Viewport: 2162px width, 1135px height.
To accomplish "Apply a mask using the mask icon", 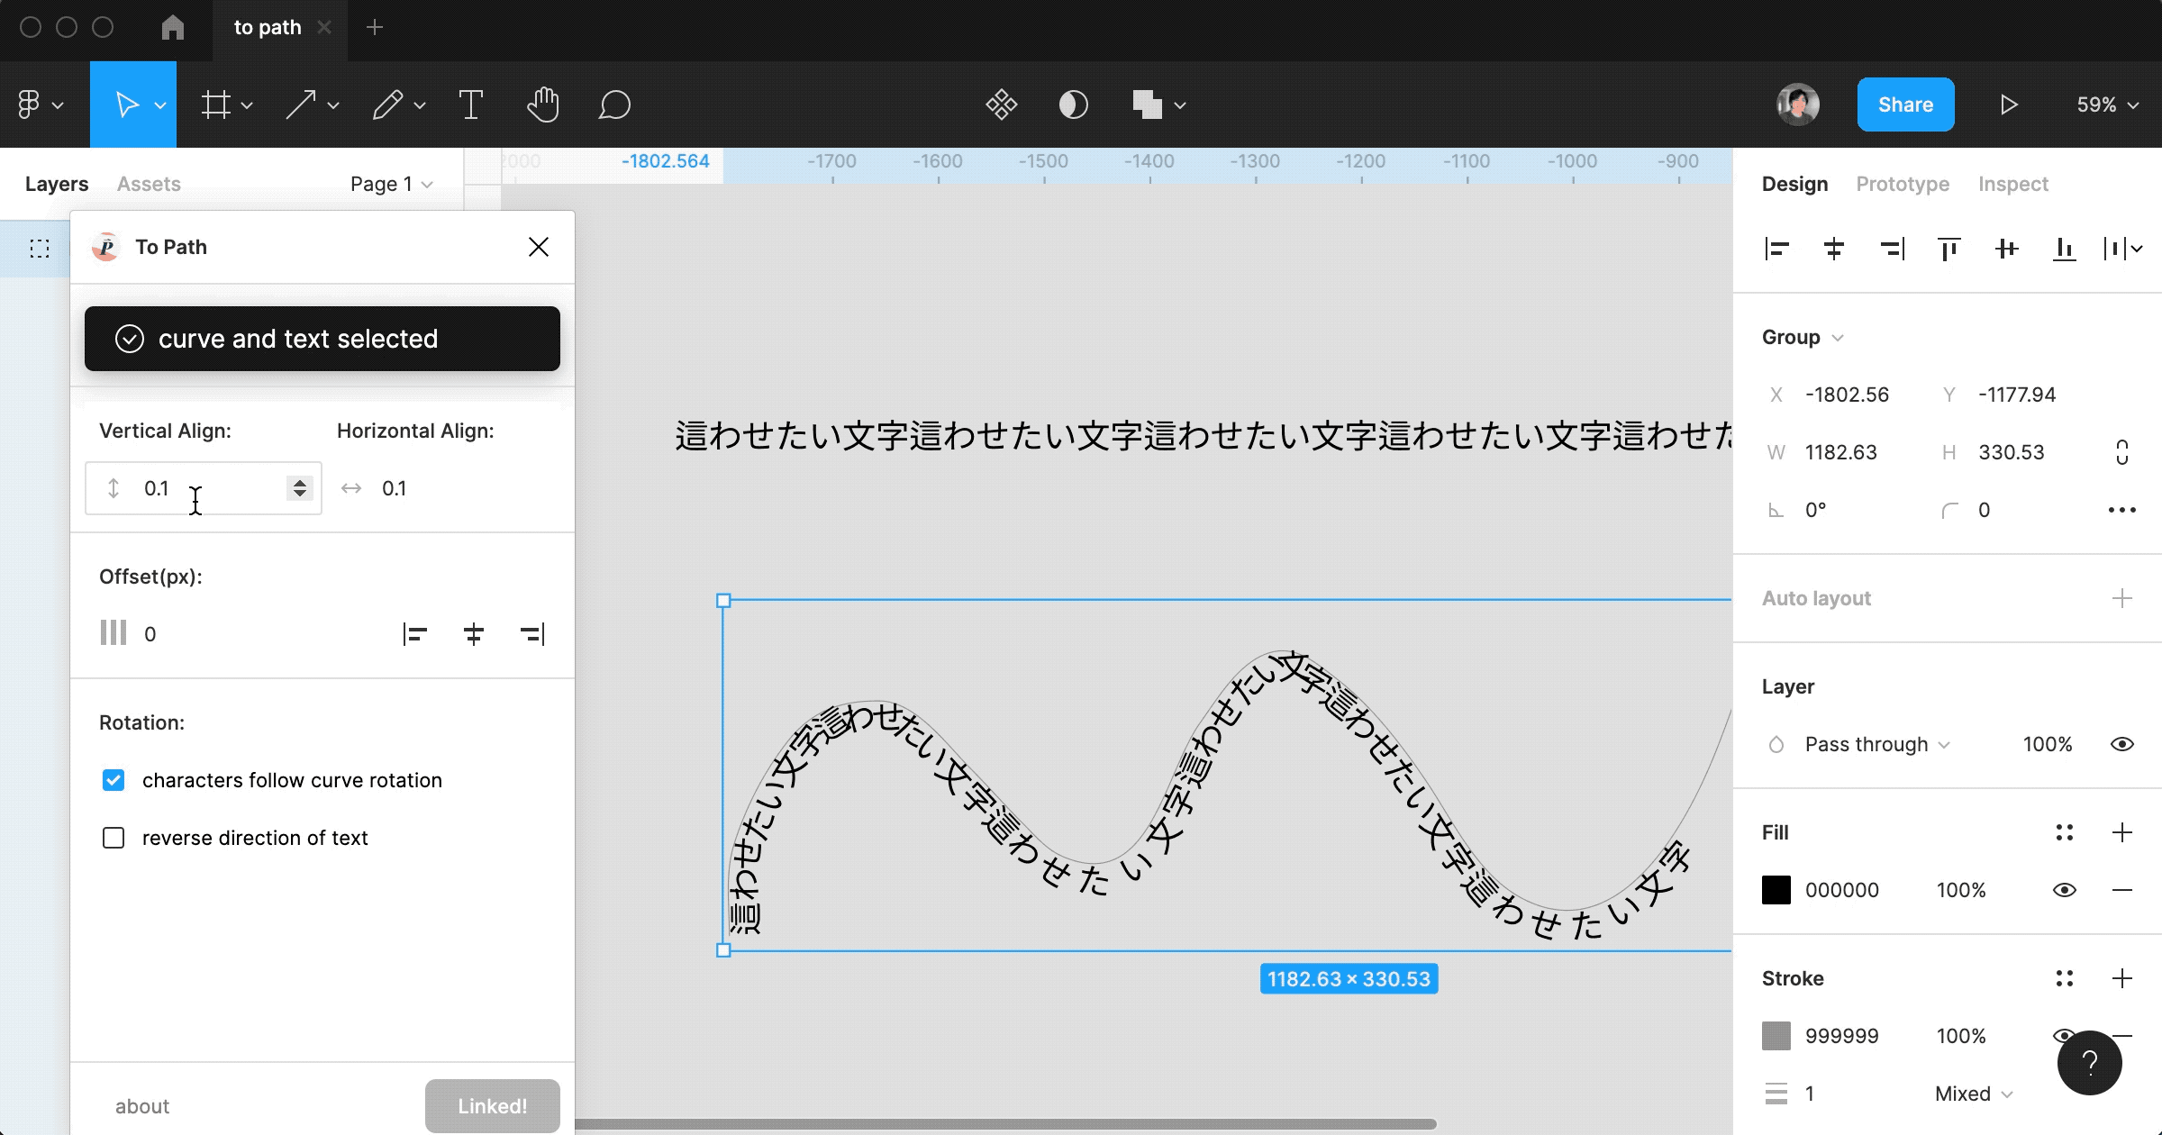I will coord(1072,104).
